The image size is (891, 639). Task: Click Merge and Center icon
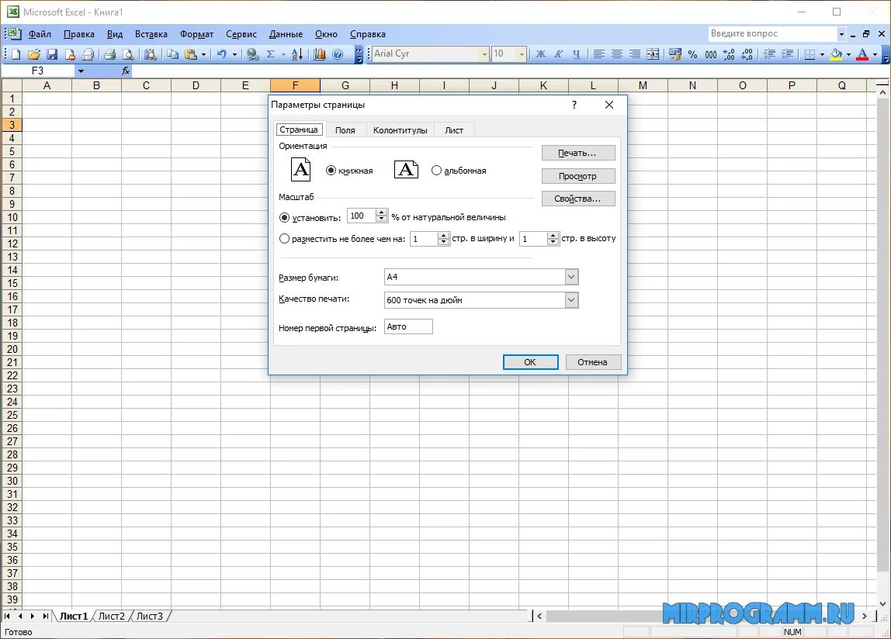(x=653, y=54)
